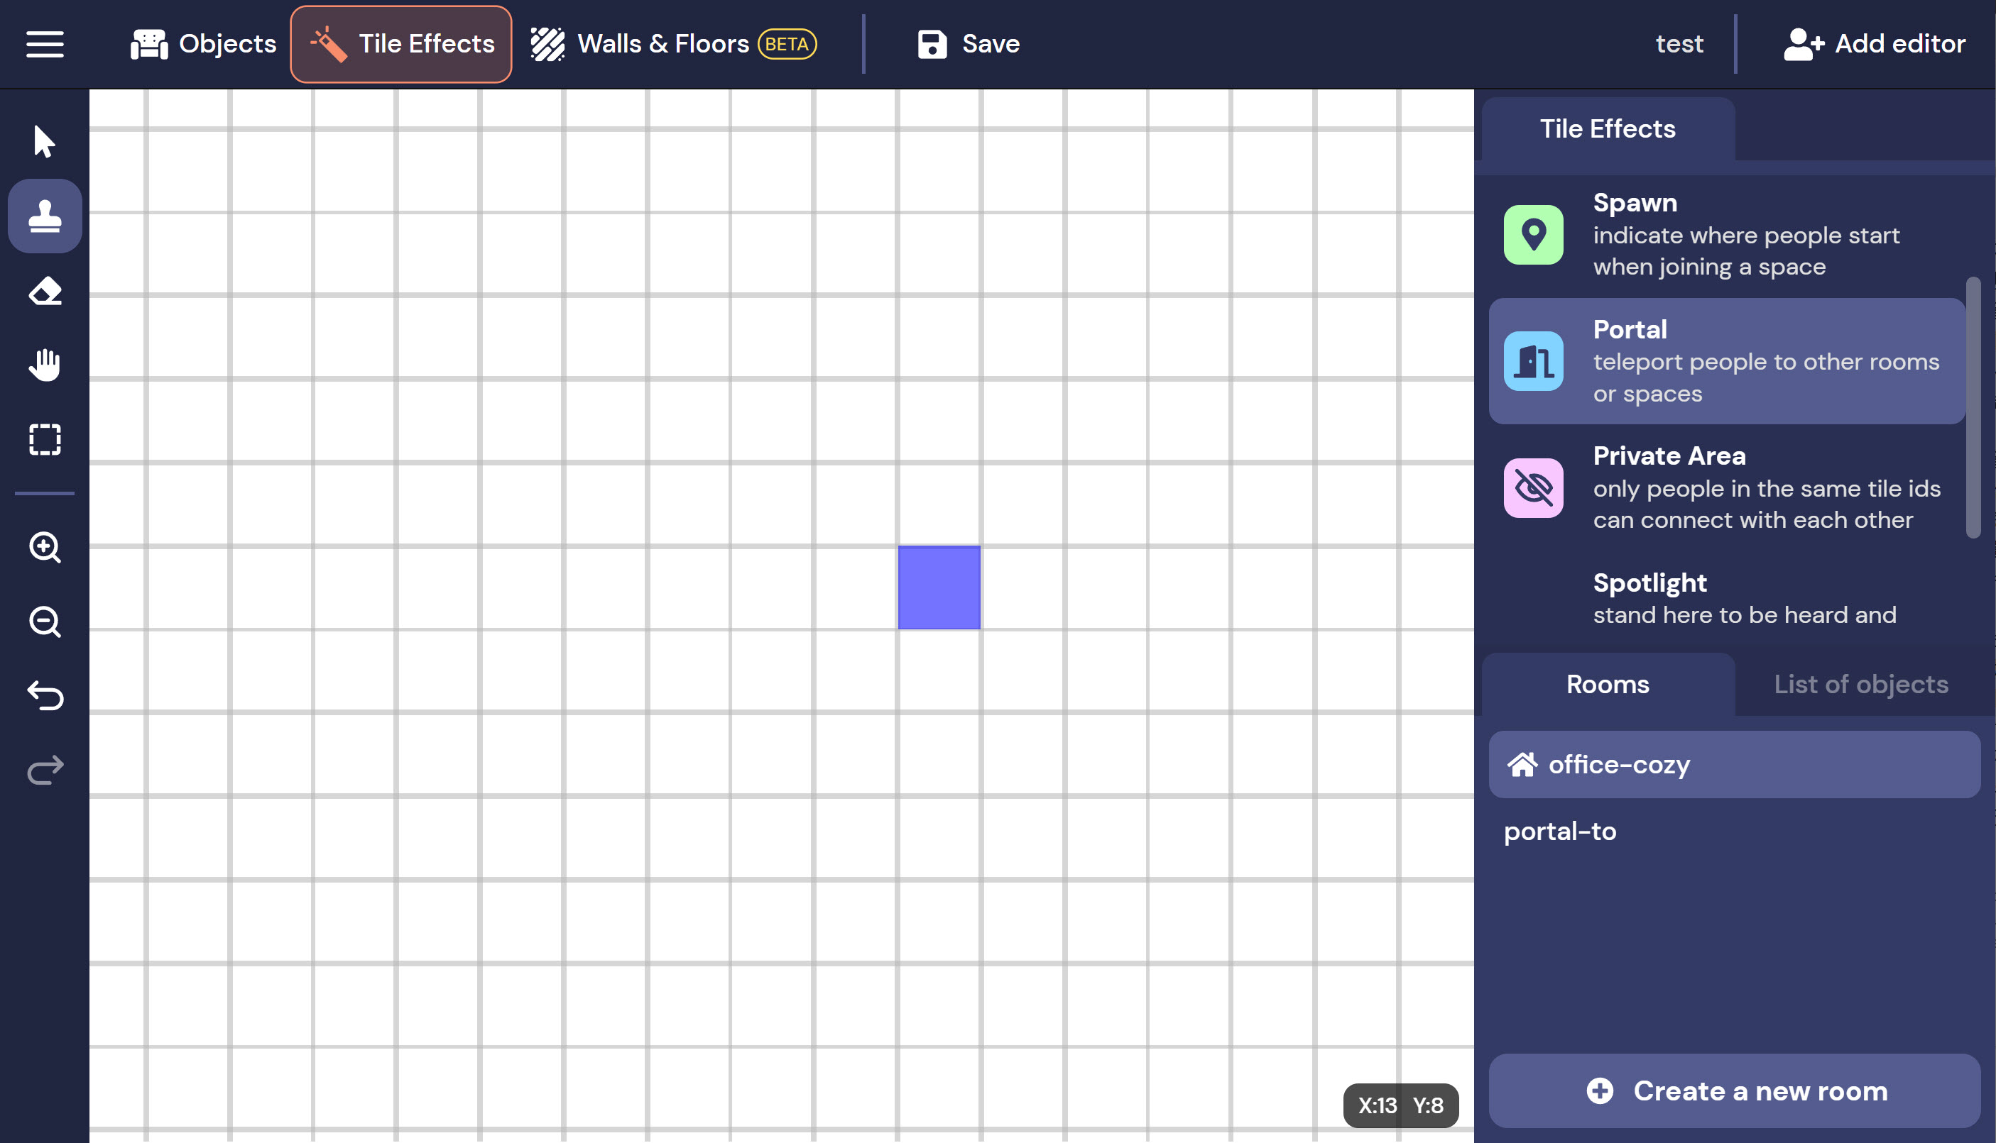Image resolution: width=1996 pixels, height=1143 pixels.
Task: Switch to Objects mode
Action: coord(204,44)
